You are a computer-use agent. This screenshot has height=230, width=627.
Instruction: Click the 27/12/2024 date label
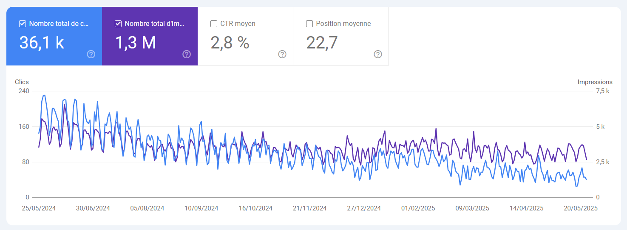point(364,208)
